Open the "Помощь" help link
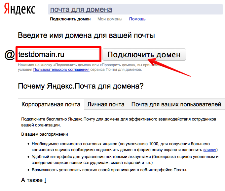Screen dimensions: 225x191 click(137, 19)
